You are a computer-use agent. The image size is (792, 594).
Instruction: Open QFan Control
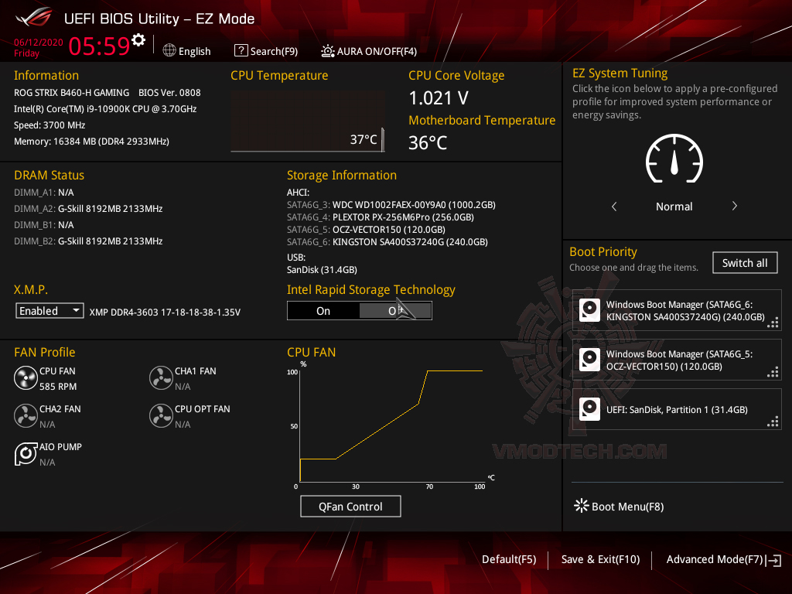point(350,506)
